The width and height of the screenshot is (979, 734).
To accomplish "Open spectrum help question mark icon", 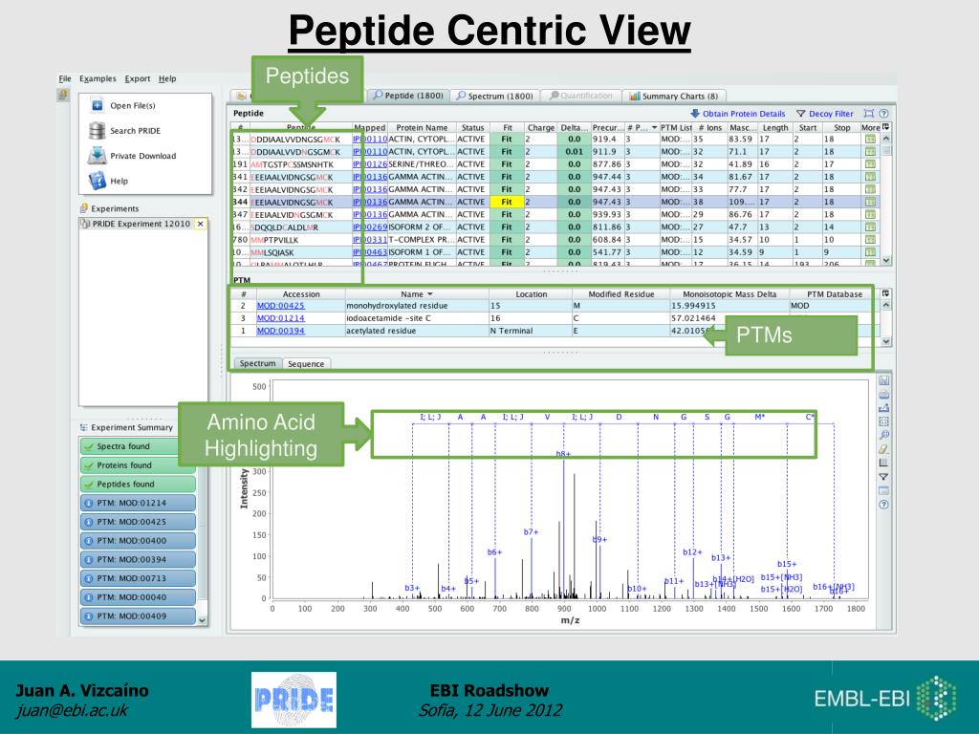I will pyautogui.click(x=883, y=505).
